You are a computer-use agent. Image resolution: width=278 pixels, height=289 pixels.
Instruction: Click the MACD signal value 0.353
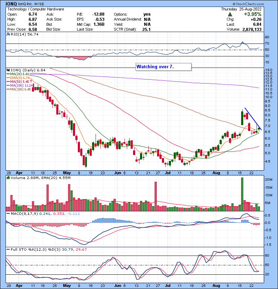pyautogui.click(x=59, y=214)
